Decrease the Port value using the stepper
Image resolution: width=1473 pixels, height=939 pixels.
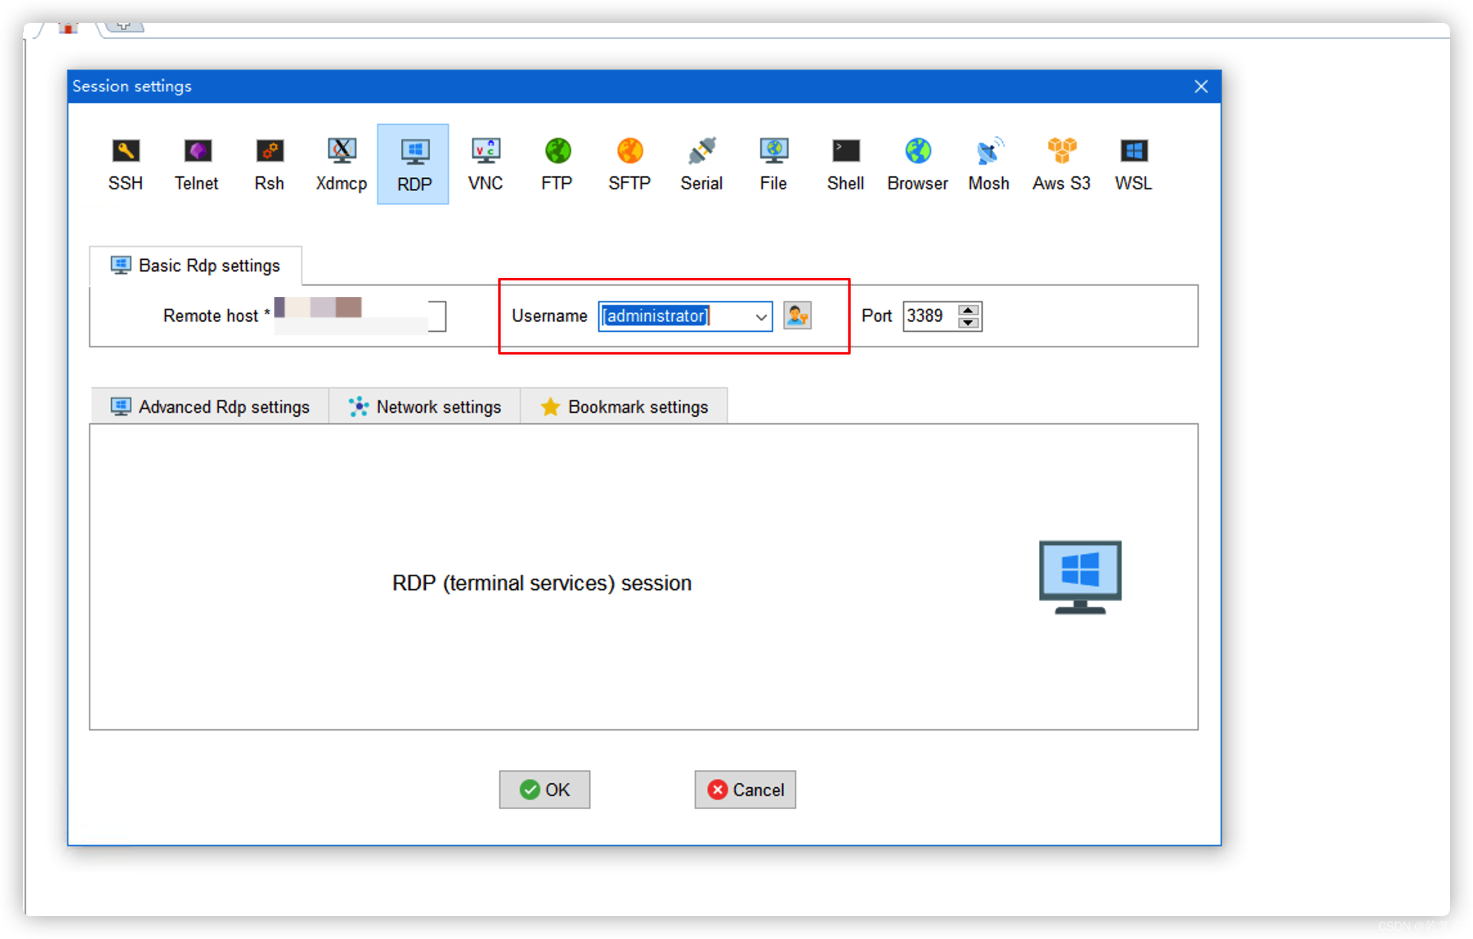point(969,322)
